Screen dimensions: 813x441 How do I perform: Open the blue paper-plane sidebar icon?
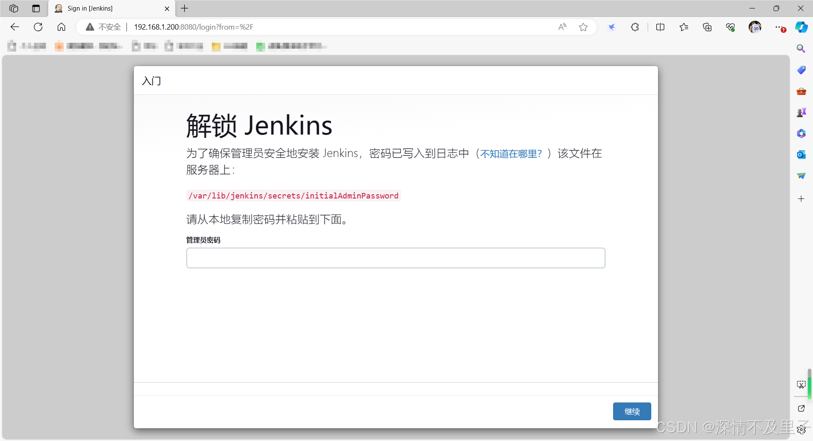801,176
